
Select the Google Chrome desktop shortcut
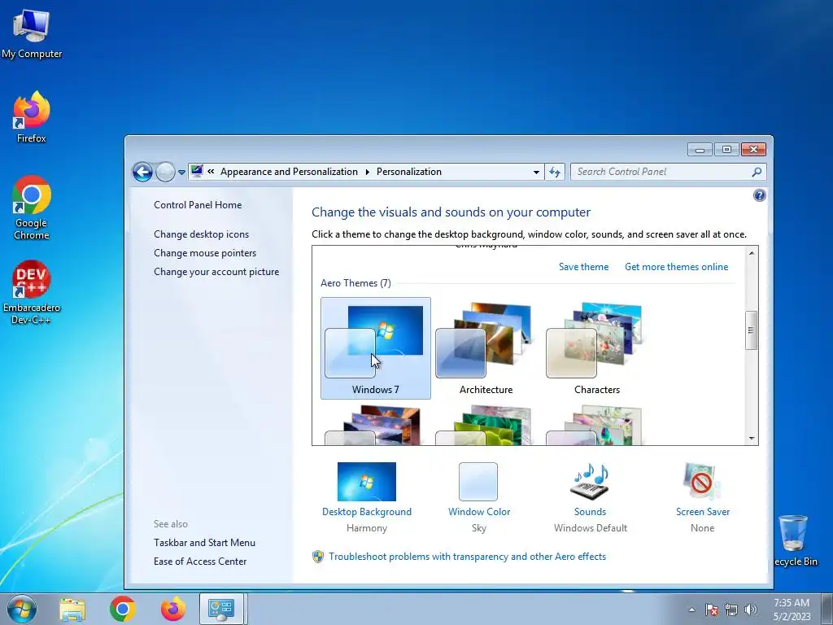coord(32,208)
